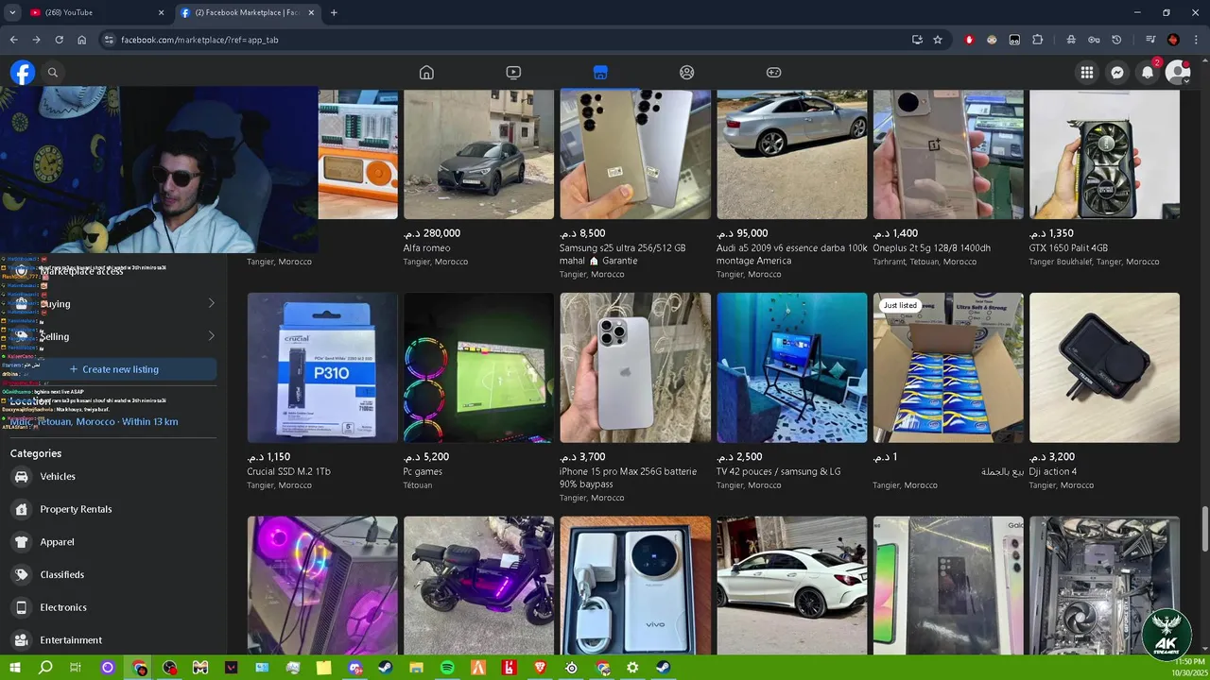Open Brave browser from the taskbar

pyautogui.click(x=540, y=668)
